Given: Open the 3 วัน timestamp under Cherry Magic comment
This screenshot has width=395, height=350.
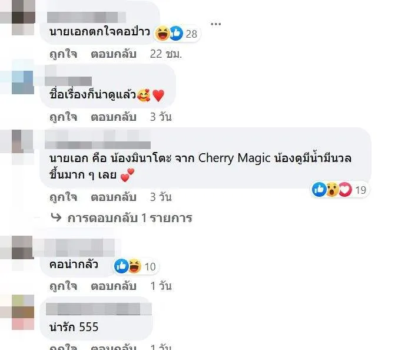Looking at the screenshot, I should [x=161, y=197].
